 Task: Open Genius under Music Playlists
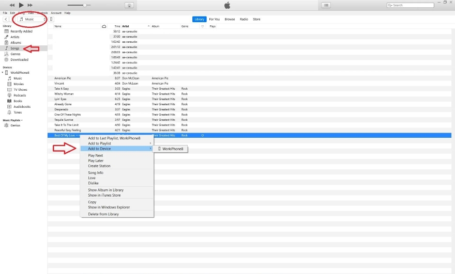tap(16, 125)
